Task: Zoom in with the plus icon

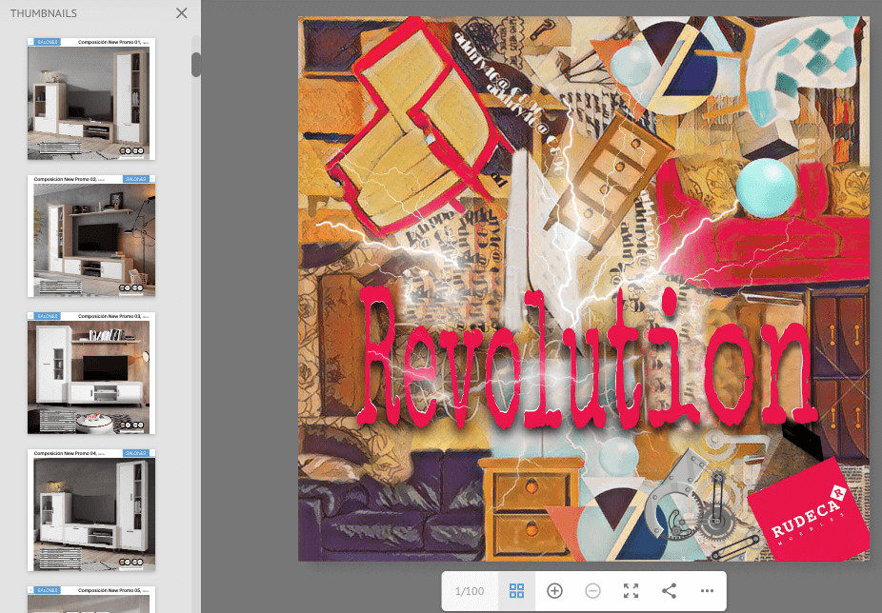Action: [x=554, y=591]
